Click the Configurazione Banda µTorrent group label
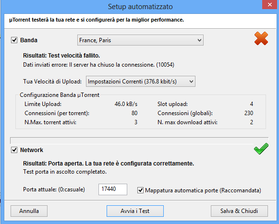Viewport: 279px width, 224px height. 60,95
